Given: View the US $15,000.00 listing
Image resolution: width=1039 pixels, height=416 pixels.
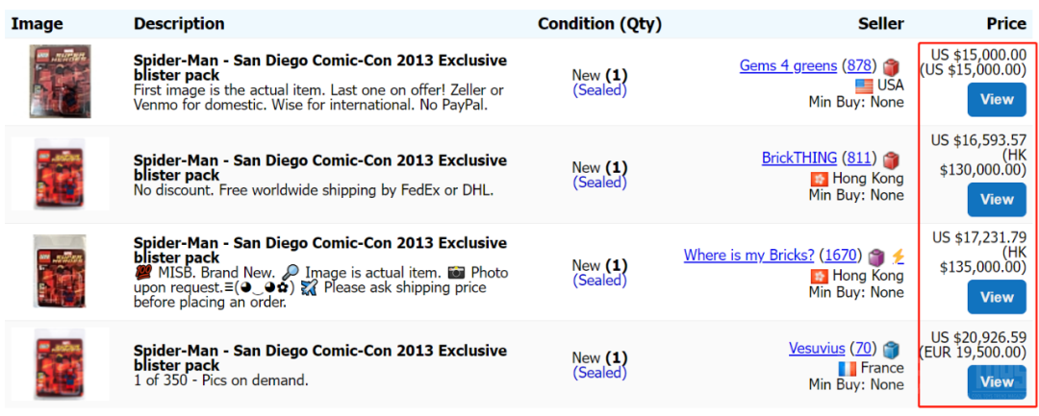Looking at the screenshot, I should [x=997, y=100].
